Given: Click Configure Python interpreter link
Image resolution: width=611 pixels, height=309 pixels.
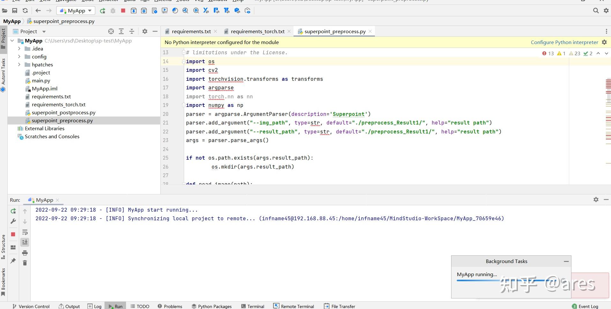Looking at the screenshot, I should [564, 42].
